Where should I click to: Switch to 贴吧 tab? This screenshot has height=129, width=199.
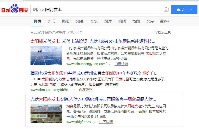[x=66, y=21]
